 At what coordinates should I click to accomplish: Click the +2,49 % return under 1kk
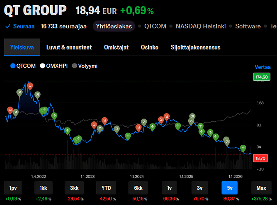tap(44, 199)
